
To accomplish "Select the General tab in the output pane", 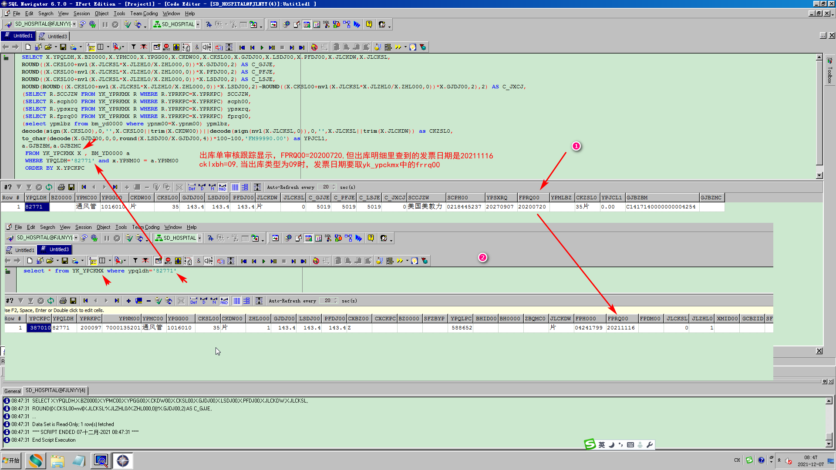I will (x=12, y=391).
